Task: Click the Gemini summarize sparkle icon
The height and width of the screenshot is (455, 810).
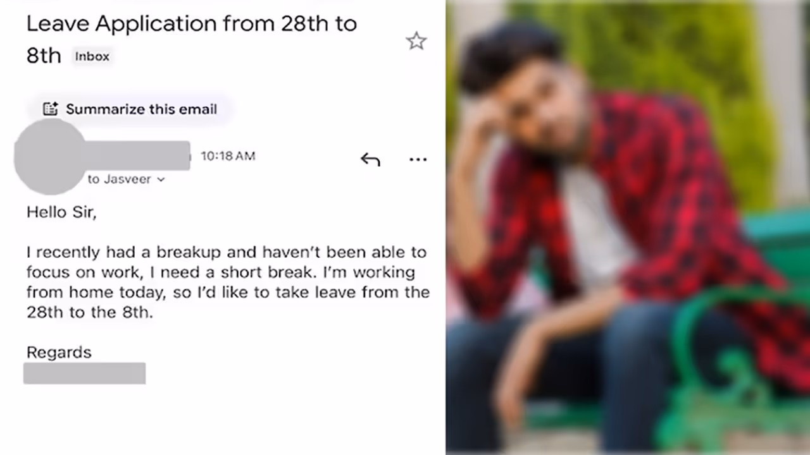Action: click(50, 109)
